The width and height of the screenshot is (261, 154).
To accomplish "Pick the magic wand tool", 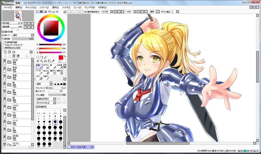I will (x=45, y=57).
